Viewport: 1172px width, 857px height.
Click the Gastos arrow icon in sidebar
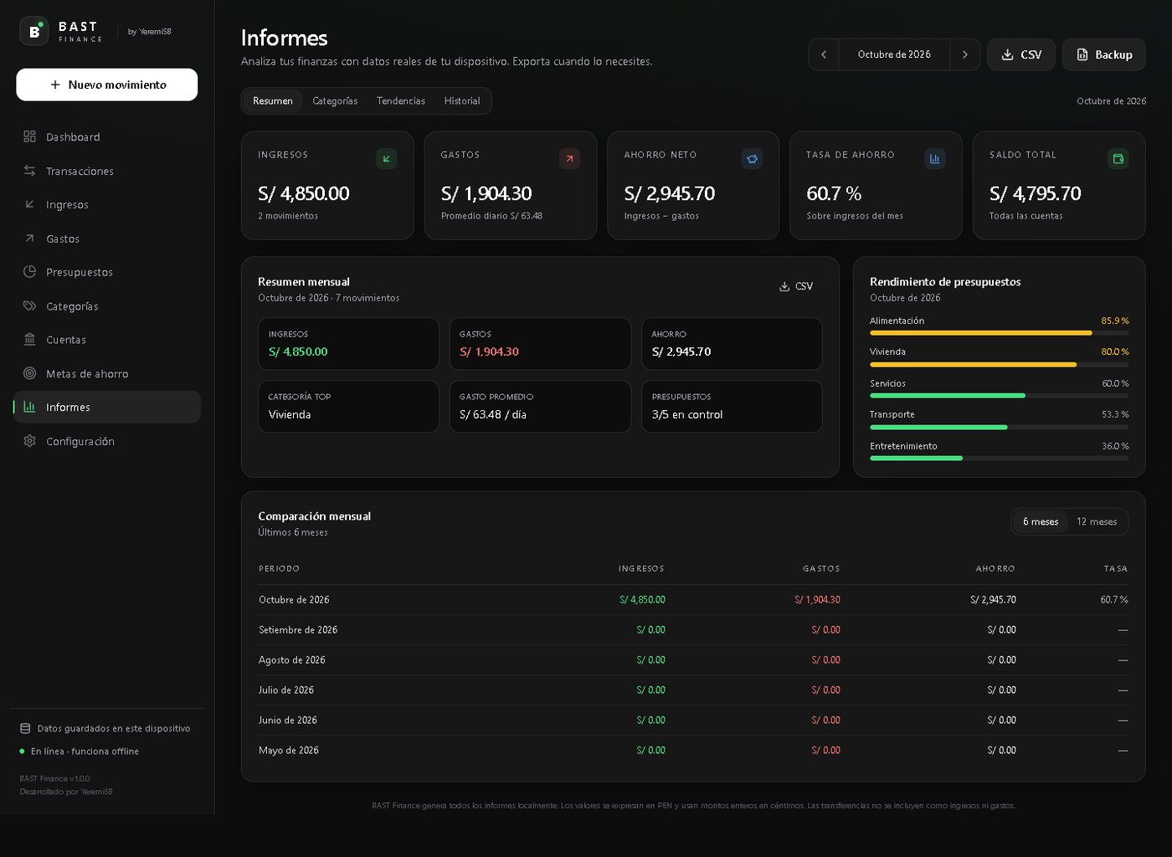(30, 239)
